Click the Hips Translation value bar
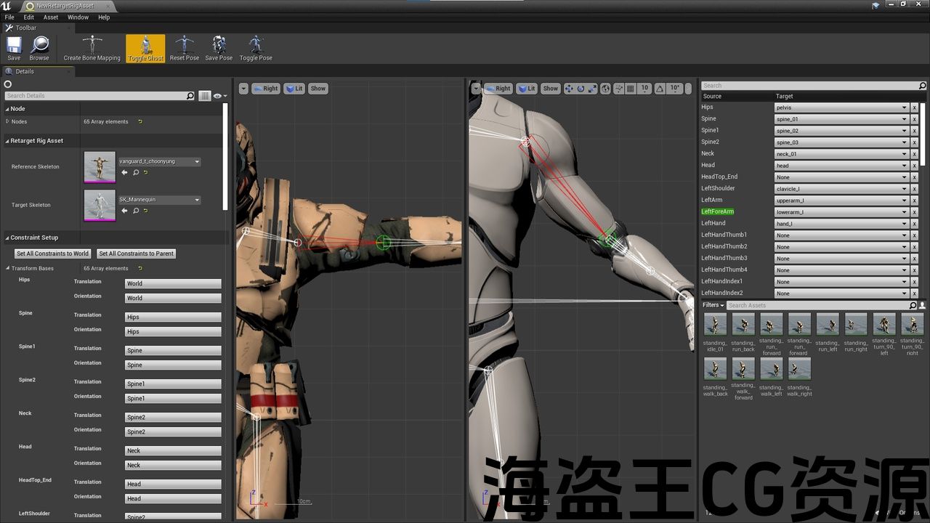Screen dimensions: 930x523 (173, 283)
